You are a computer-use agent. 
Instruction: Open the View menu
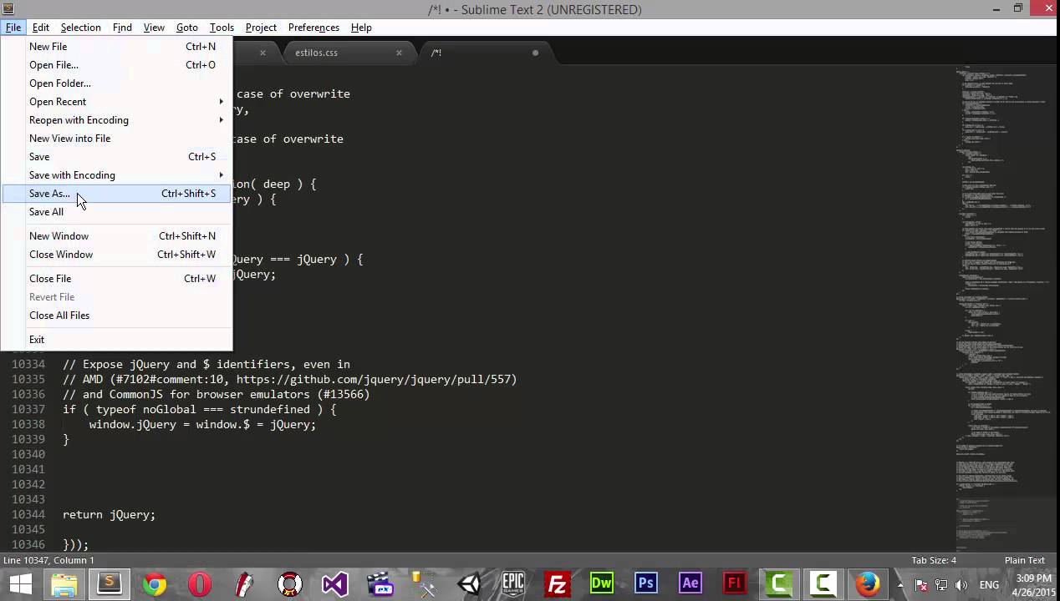[x=154, y=28]
